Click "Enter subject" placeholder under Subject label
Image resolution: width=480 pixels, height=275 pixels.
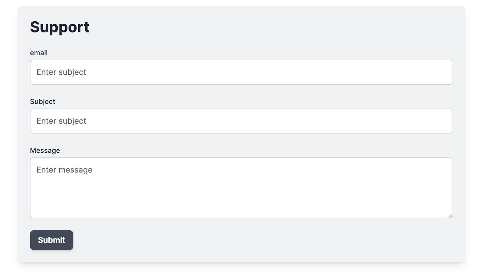61,121
